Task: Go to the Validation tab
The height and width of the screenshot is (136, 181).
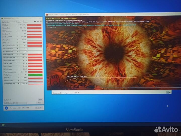Action: [25, 22]
